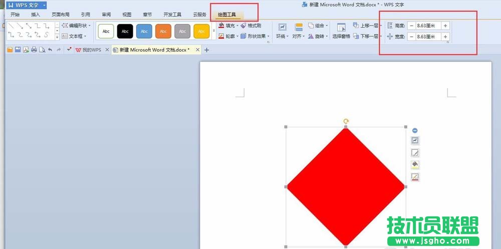Click the 宽度 width input field

pos(428,37)
